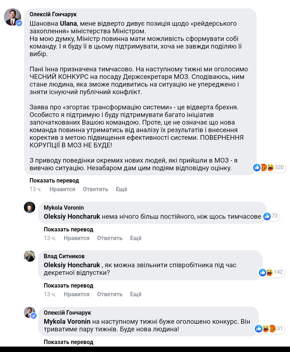
Task: Click the Mykola Voronin author name
Action: (x=64, y=208)
